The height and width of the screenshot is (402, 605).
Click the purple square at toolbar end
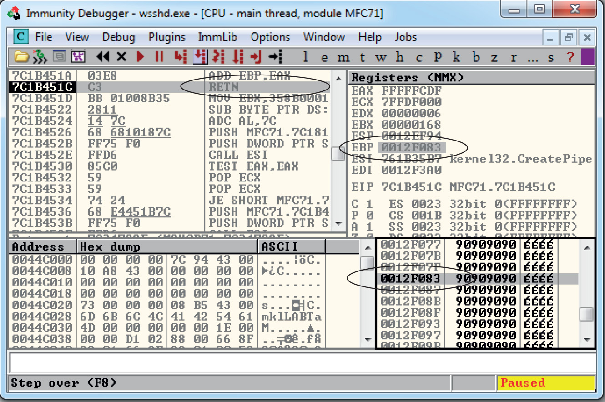click(x=588, y=57)
